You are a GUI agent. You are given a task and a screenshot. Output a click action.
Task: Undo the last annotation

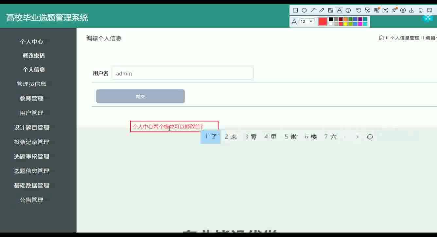pos(359,10)
